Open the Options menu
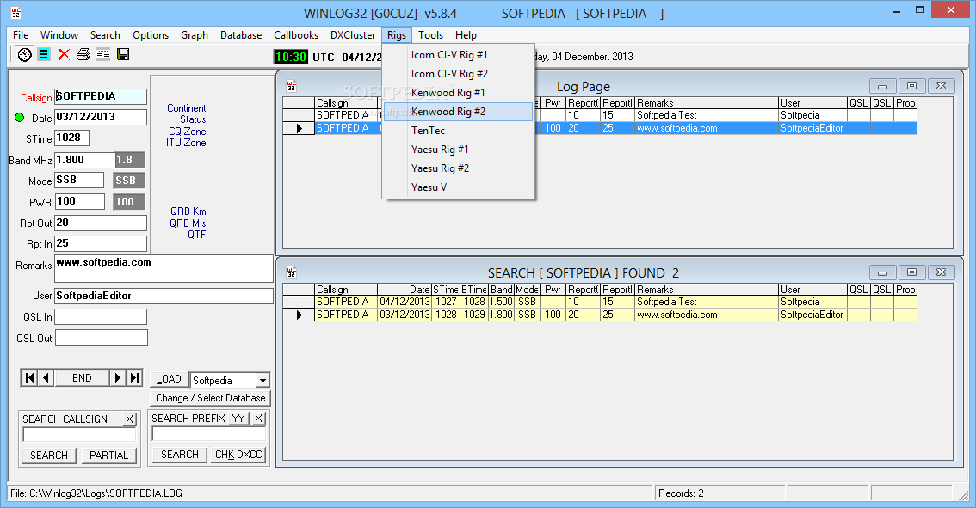The height and width of the screenshot is (508, 976). 151,35
